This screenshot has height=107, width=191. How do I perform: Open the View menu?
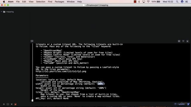(x=31, y=2)
